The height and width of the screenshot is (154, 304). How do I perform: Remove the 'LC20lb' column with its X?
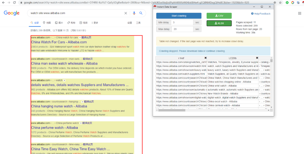pos(257,58)
